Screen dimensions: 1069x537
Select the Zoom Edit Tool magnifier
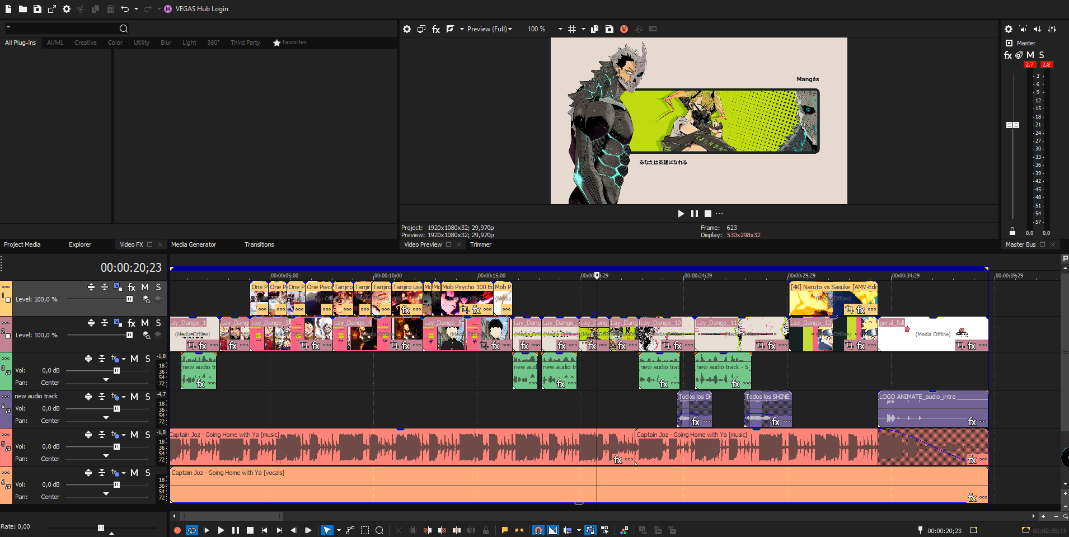(379, 530)
